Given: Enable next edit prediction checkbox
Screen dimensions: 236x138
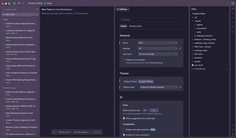Looking at the screenshot, I should click(124, 129).
